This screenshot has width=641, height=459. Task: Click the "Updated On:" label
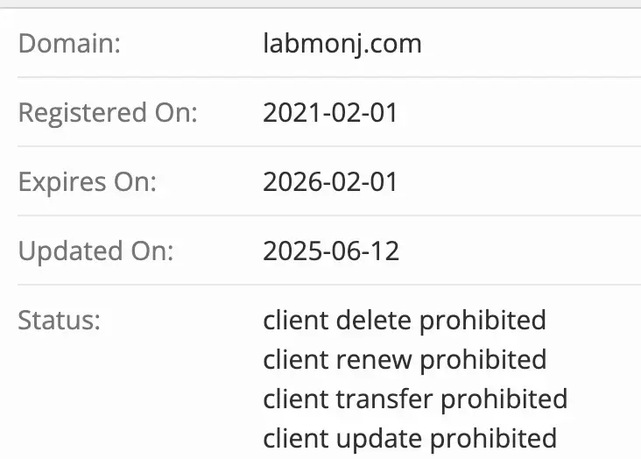(x=96, y=251)
